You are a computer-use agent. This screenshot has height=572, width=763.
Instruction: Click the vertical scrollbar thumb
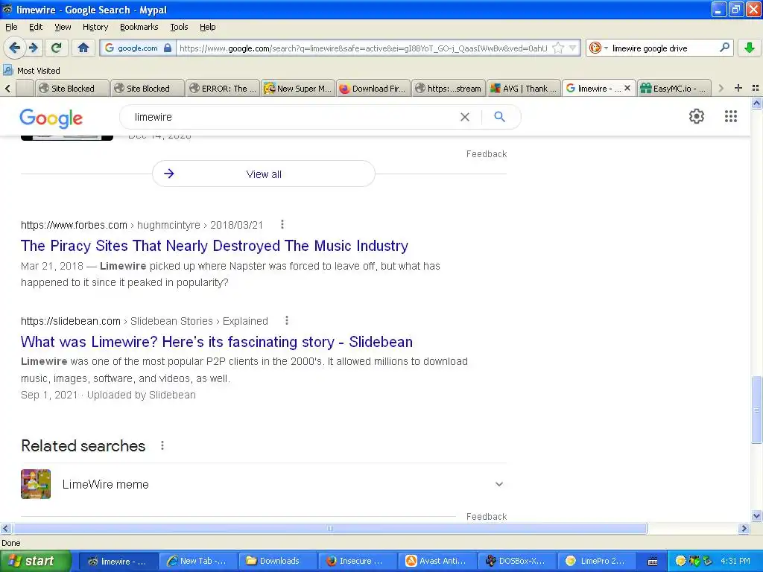click(756, 410)
